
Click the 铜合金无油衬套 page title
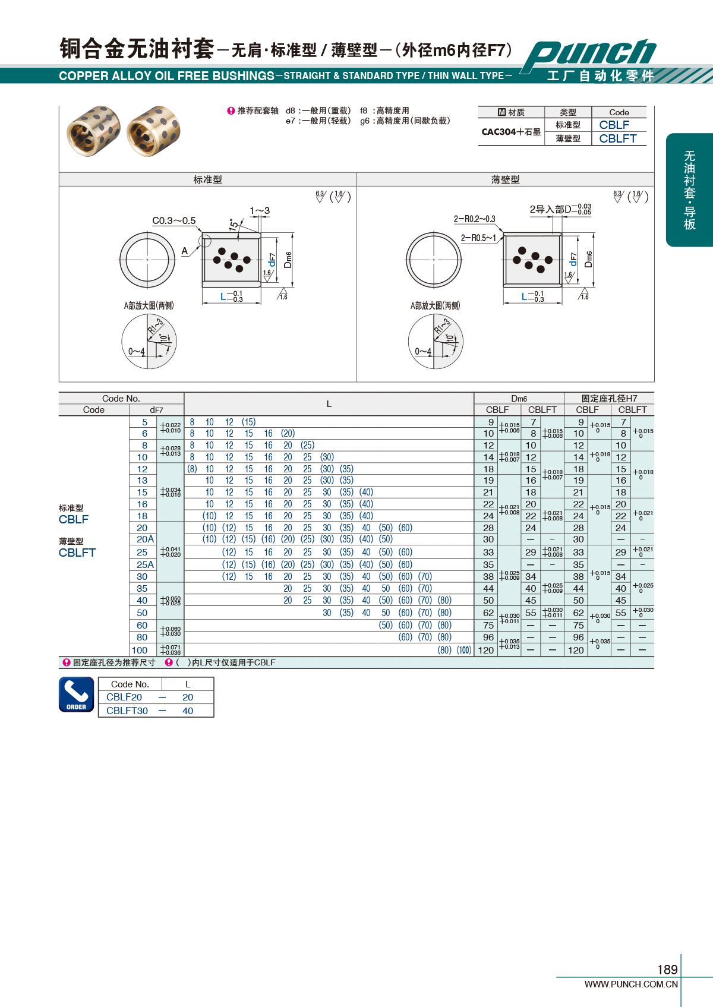(137, 49)
